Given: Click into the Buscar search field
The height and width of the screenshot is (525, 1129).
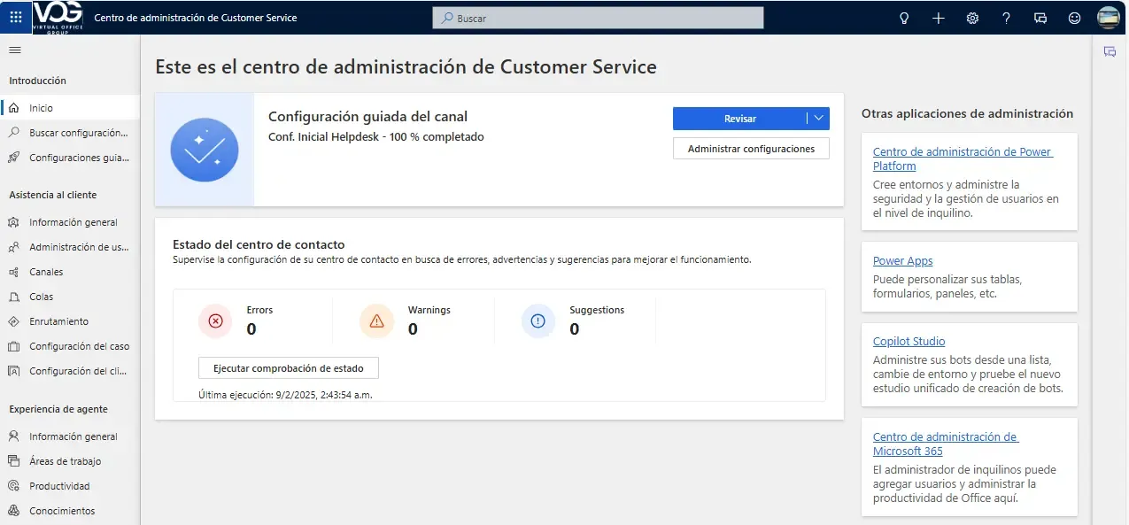Looking at the screenshot, I should [x=598, y=18].
